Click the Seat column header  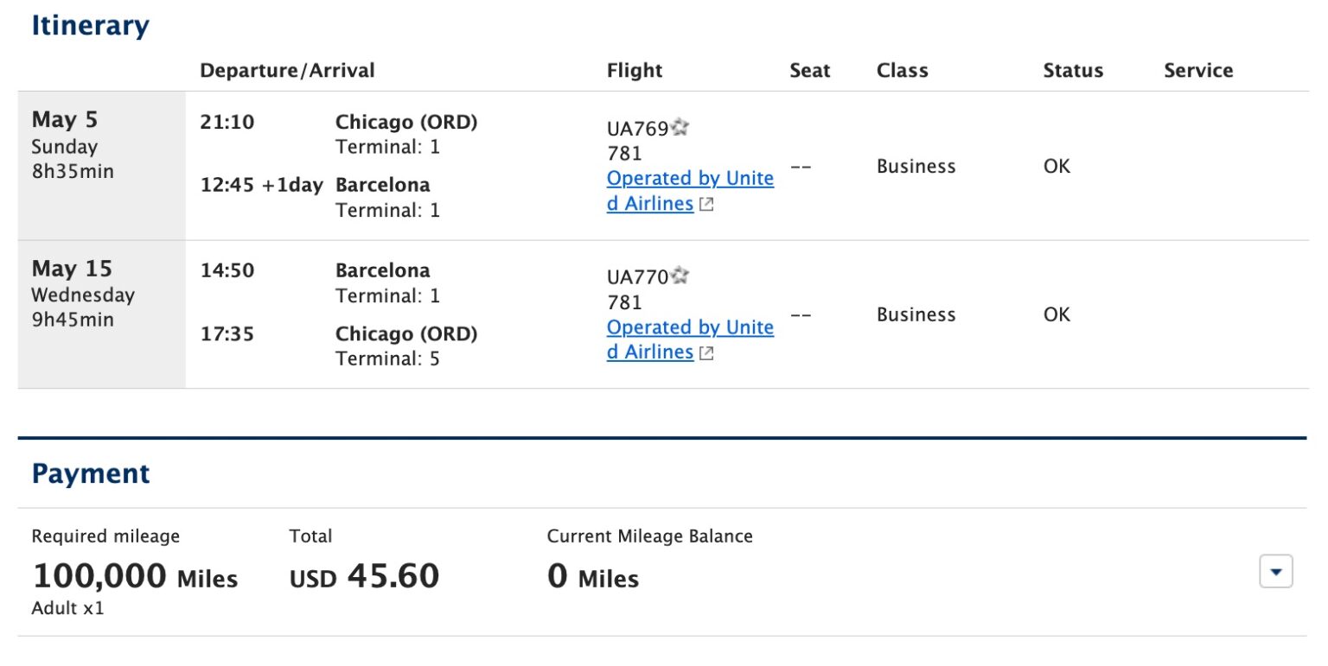(809, 70)
